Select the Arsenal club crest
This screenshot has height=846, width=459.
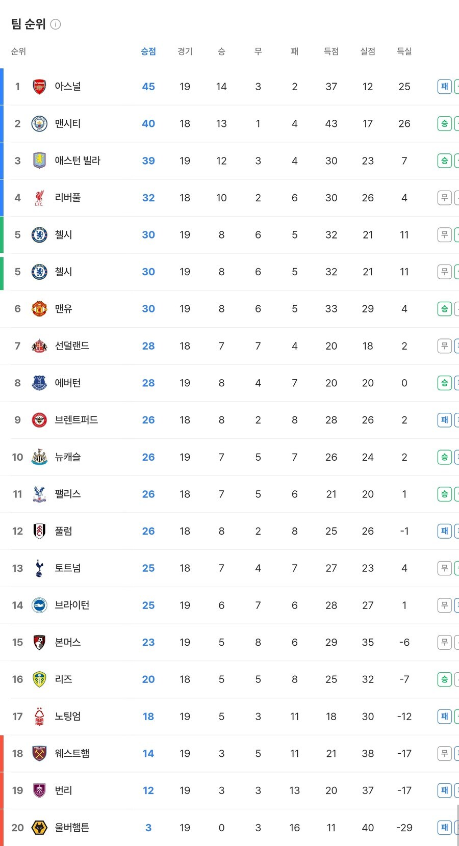(38, 86)
